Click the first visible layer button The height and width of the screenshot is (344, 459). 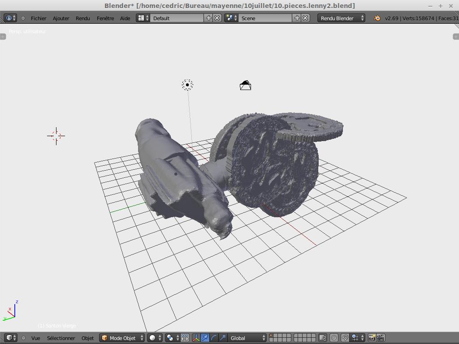271,335
